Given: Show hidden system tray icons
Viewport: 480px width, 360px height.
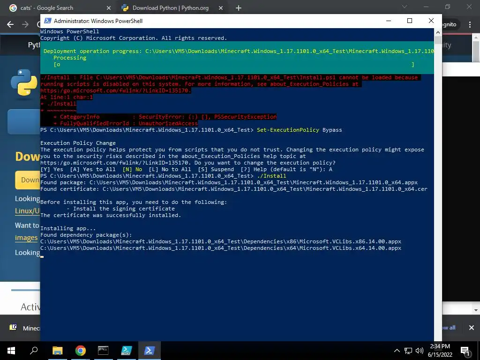Looking at the screenshot, I should point(397,351).
